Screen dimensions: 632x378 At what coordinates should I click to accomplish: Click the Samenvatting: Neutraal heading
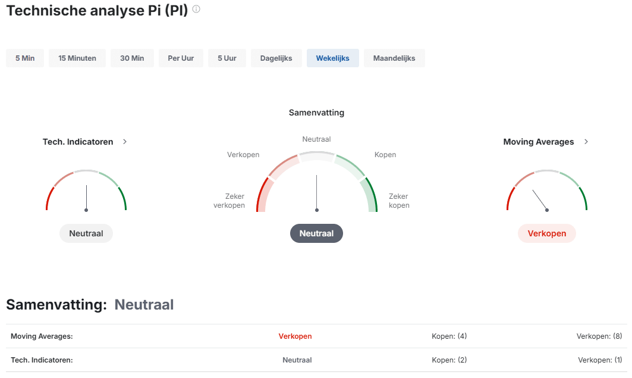point(90,305)
